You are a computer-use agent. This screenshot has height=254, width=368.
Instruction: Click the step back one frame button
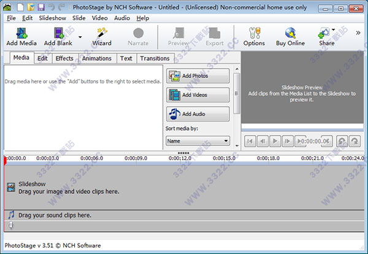263,141
